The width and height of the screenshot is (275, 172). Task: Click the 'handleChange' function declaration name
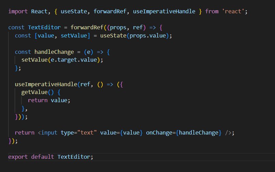(54, 52)
